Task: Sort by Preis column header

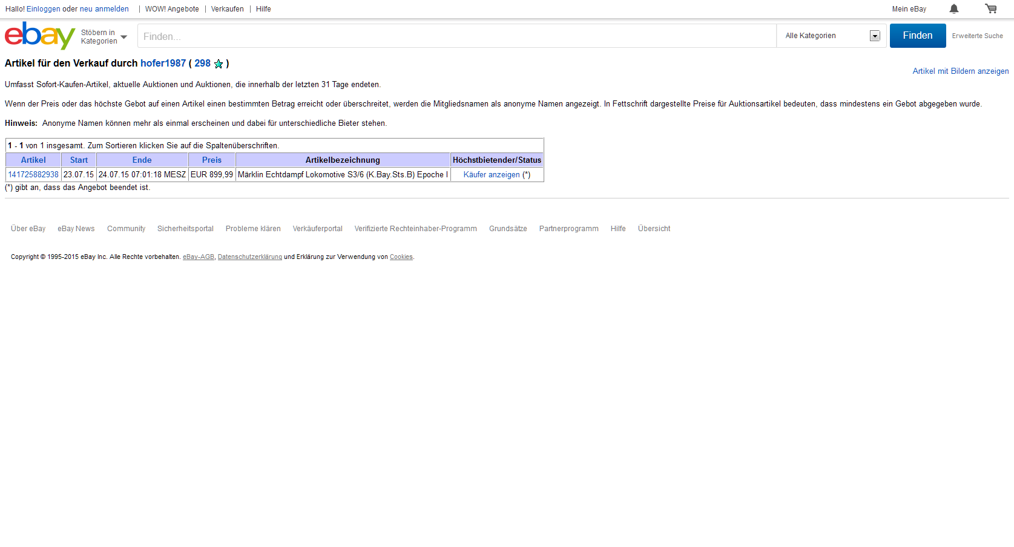Action: click(x=212, y=160)
